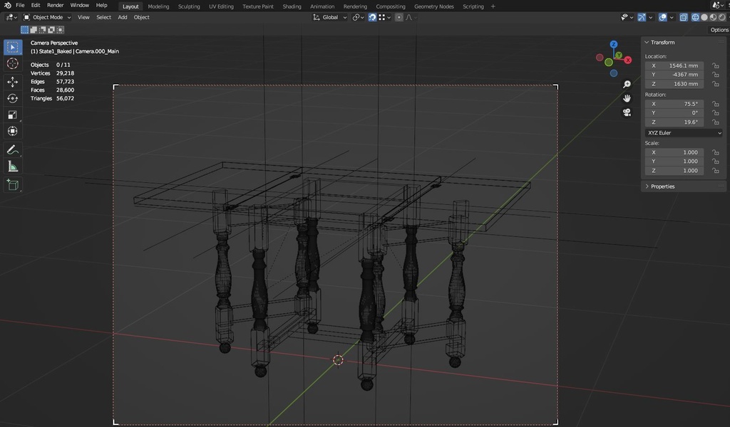Click the Add Cube tool
Image resolution: width=730 pixels, height=427 pixels.
[x=13, y=184]
